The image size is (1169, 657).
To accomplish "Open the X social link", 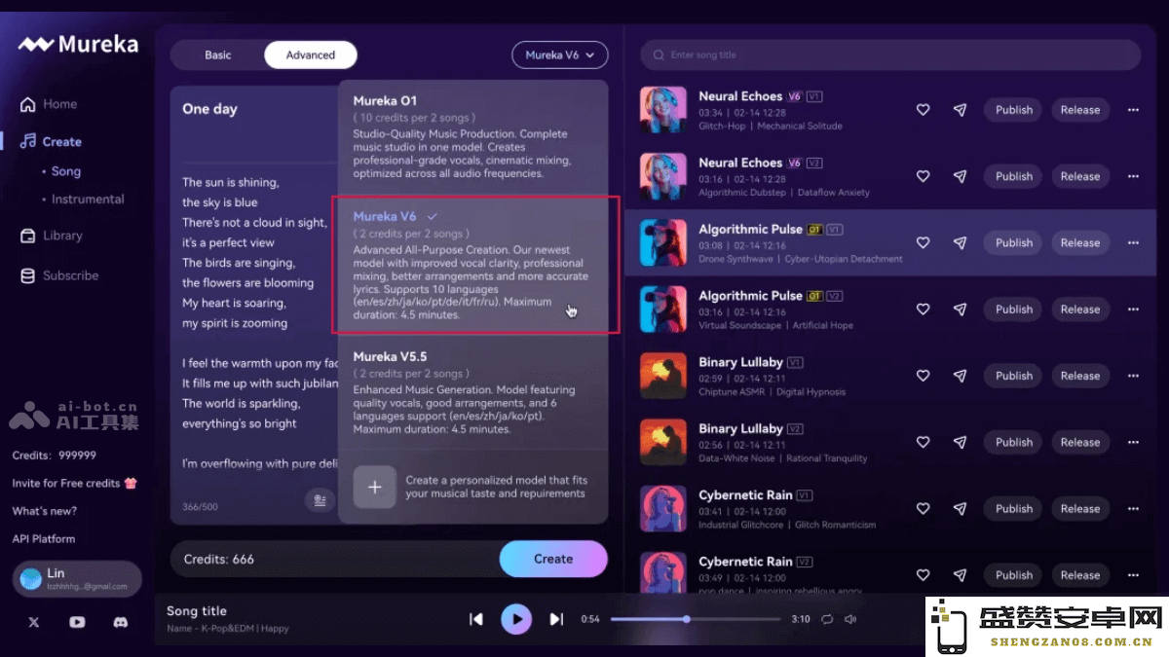I will [x=34, y=622].
